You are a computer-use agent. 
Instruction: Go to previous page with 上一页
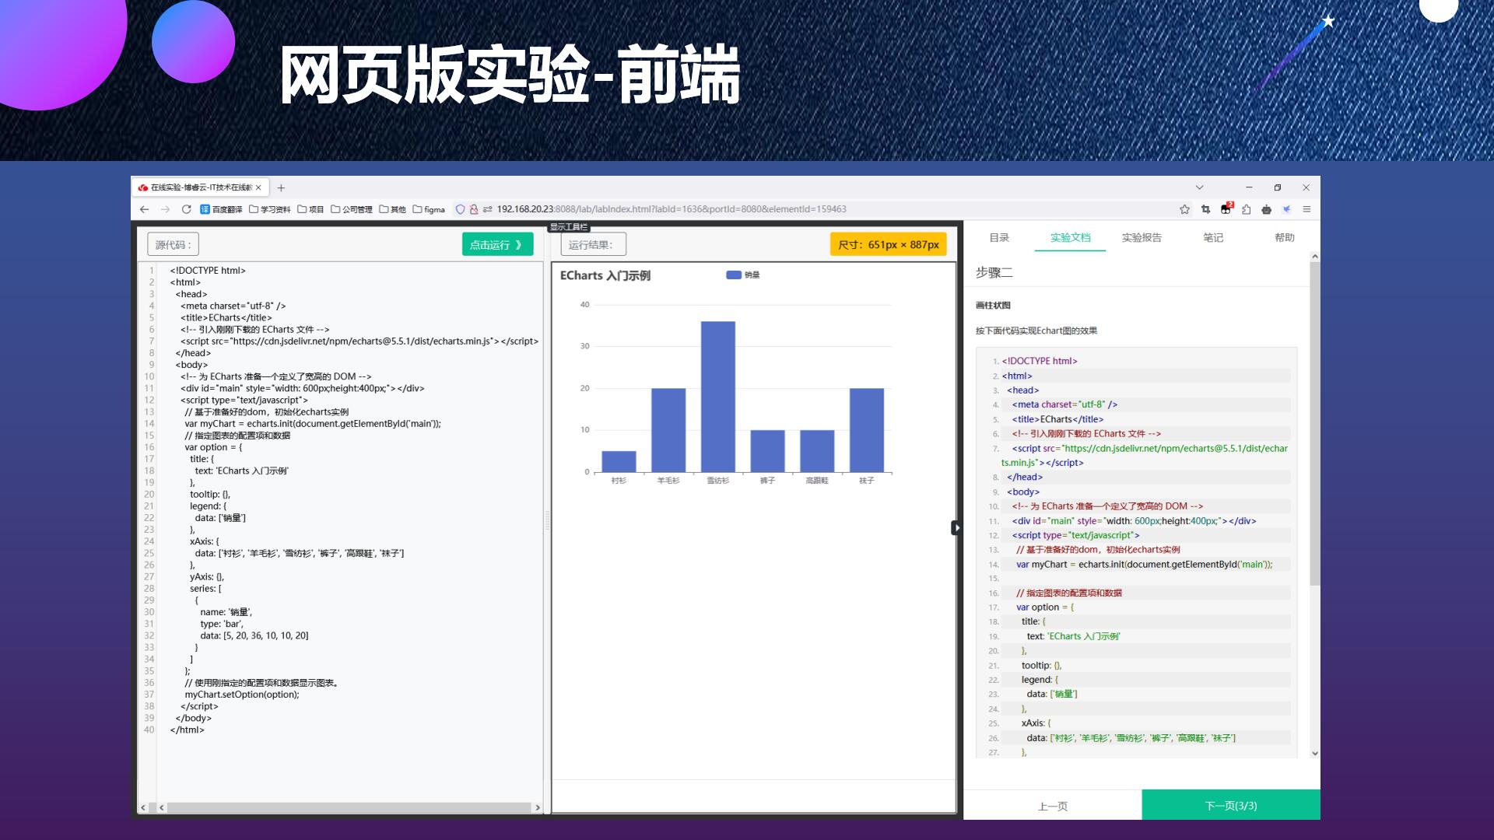(x=1053, y=806)
